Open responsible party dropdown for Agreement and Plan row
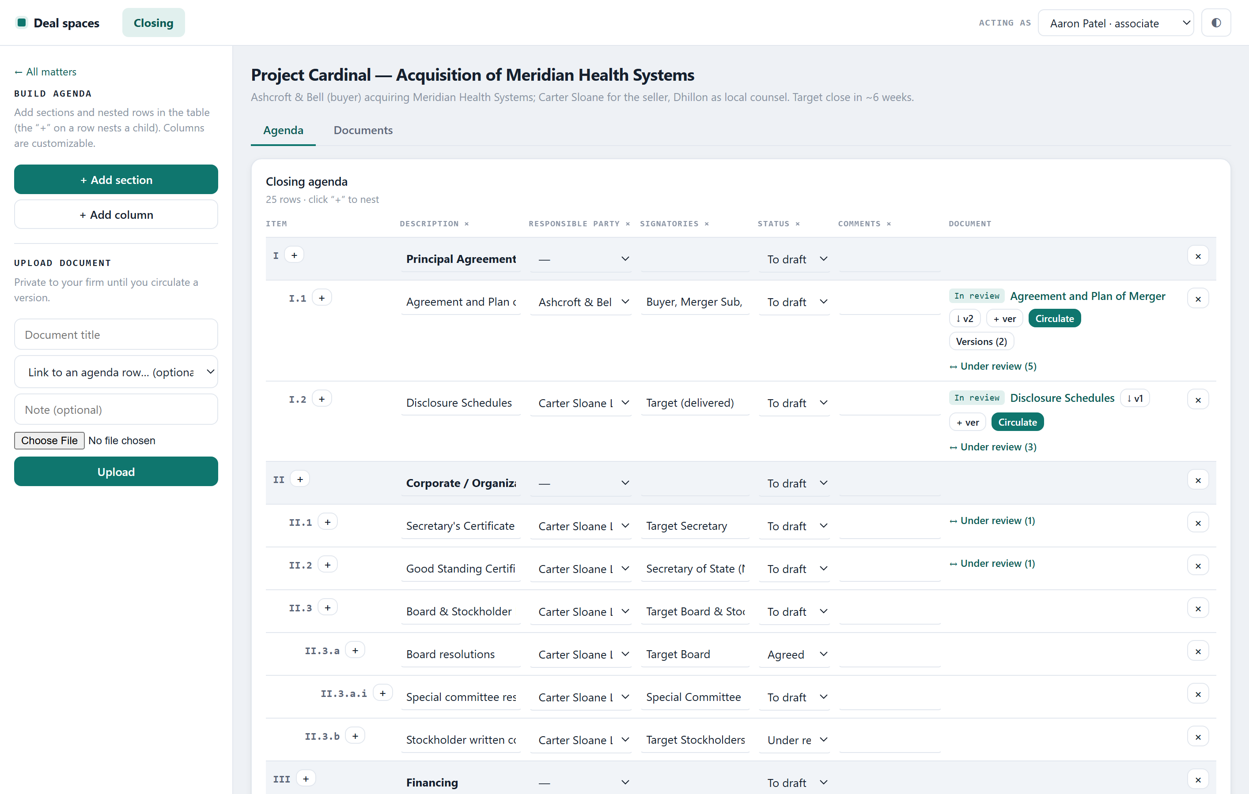This screenshot has width=1249, height=794. [x=580, y=302]
